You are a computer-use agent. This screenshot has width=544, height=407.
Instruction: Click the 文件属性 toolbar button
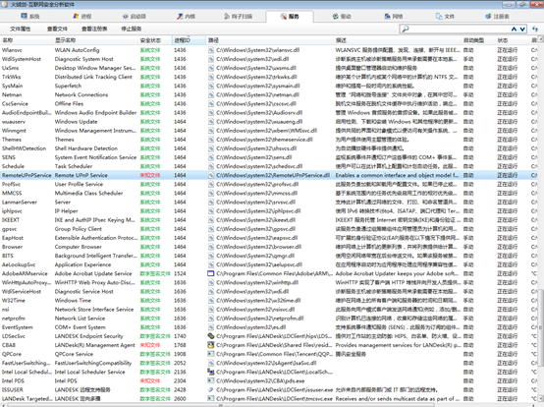[x=21, y=29]
